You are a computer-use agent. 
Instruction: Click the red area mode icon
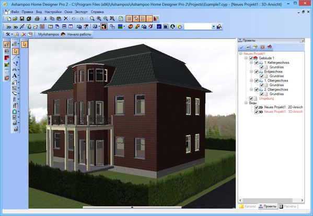[7, 58]
